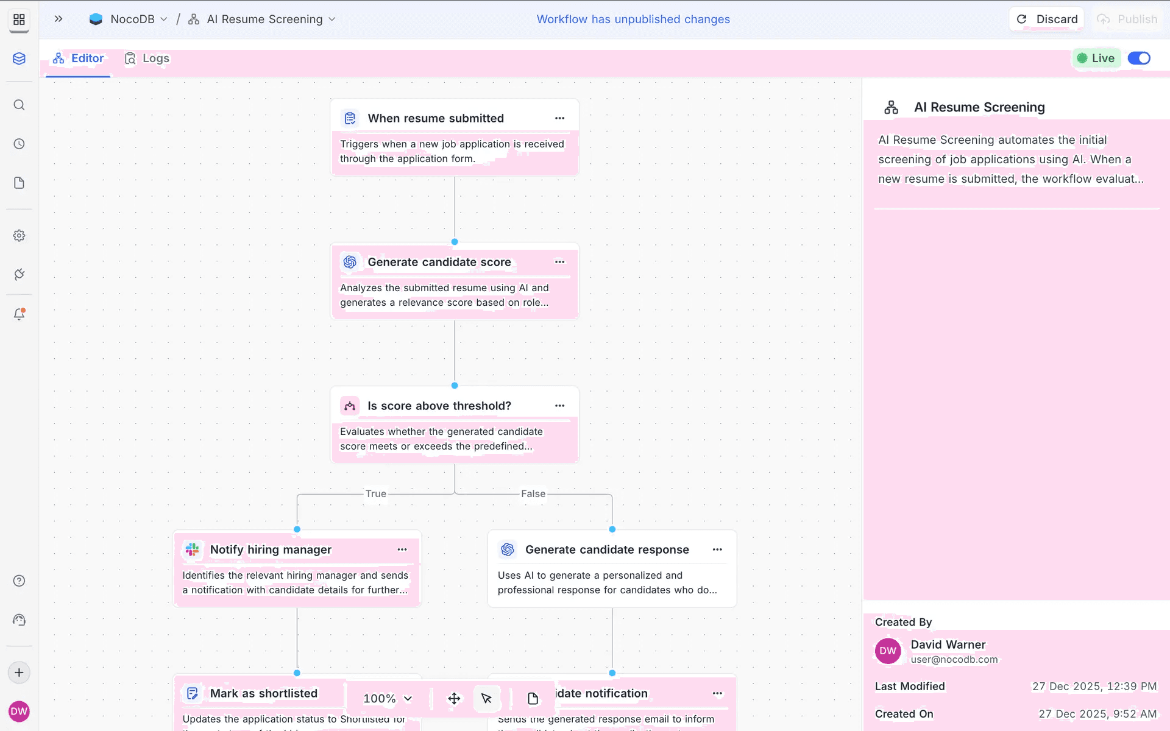Click the Slack icon on Notify hiring manager node
Viewport: 1170px width, 731px height.
point(193,549)
